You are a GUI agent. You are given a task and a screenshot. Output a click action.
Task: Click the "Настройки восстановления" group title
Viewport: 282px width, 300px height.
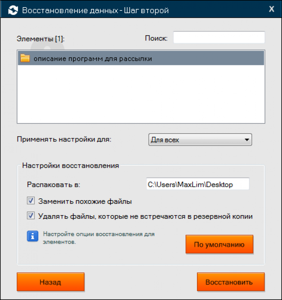(71, 166)
